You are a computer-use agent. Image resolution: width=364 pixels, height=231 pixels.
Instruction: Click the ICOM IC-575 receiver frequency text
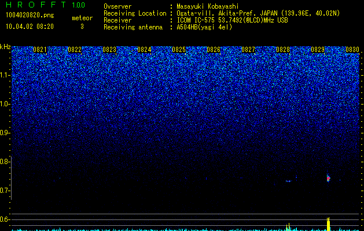232,20
